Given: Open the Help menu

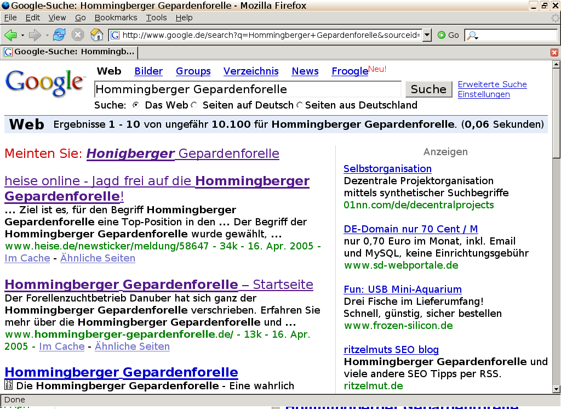Looking at the screenshot, I should tap(184, 18).
